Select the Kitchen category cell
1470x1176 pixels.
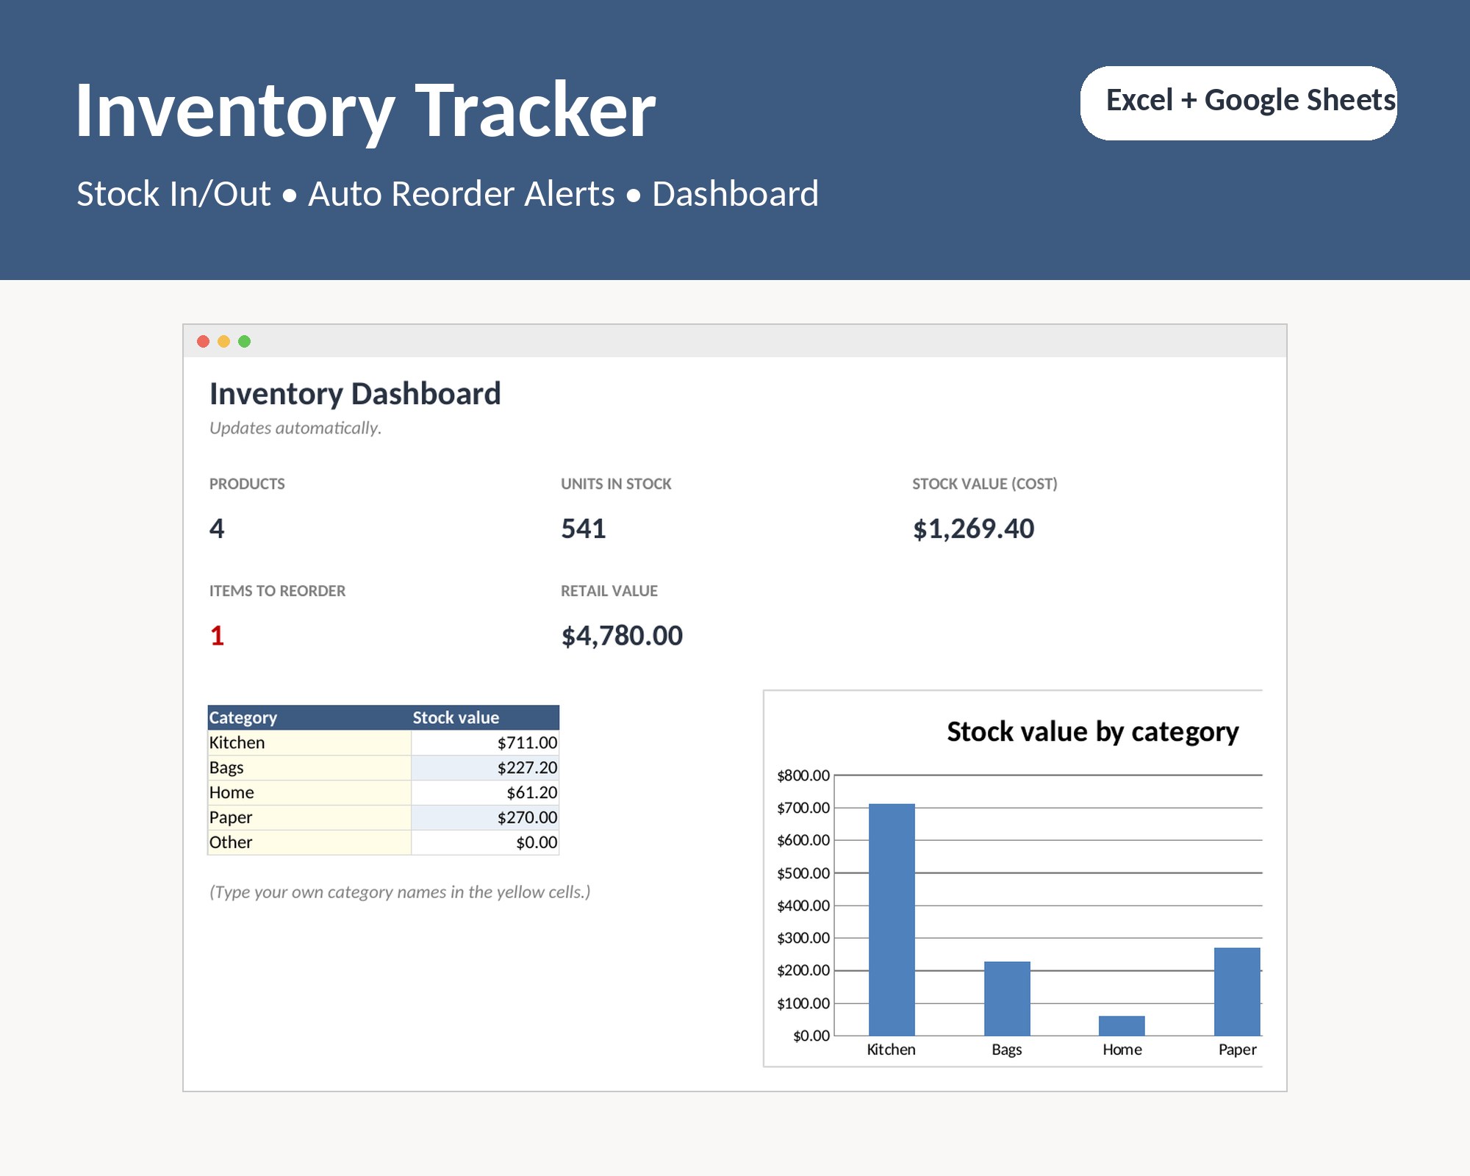pos(309,742)
